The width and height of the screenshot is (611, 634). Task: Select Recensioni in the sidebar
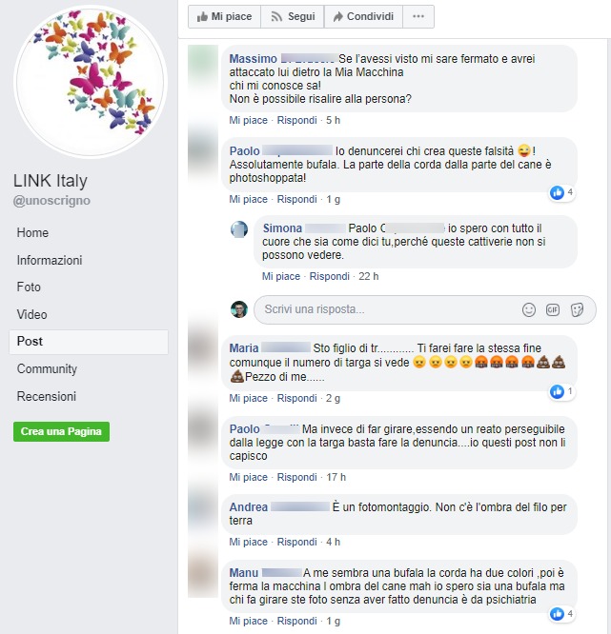47,396
